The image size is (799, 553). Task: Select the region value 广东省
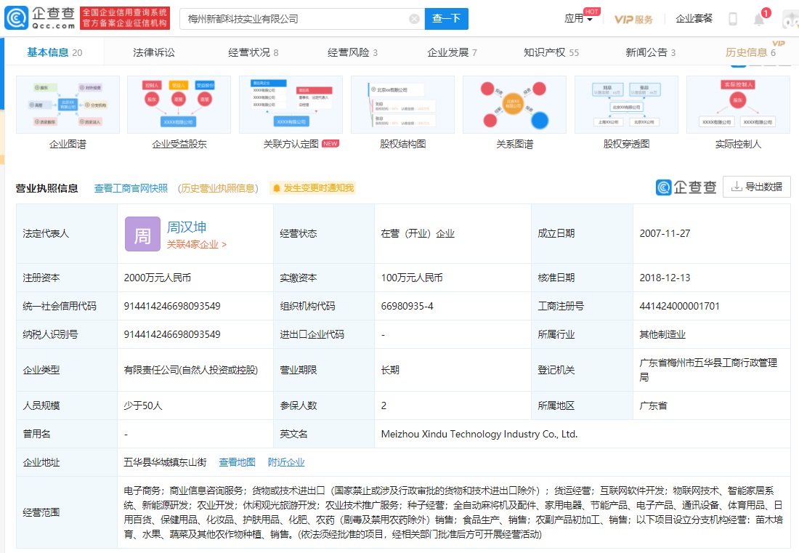653,405
